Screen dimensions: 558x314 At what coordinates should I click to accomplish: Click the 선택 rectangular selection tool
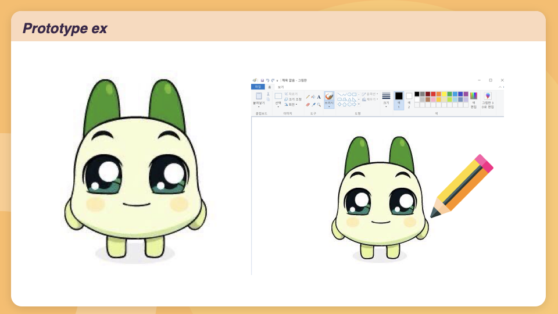tap(278, 96)
